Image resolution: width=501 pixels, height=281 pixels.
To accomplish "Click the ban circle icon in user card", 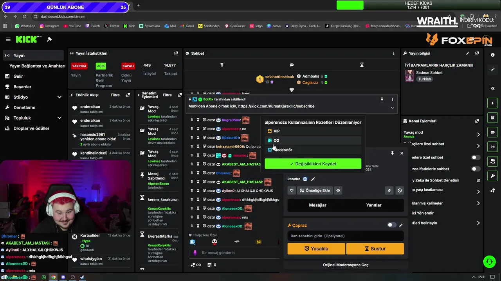I will pyautogui.click(x=400, y=190).
